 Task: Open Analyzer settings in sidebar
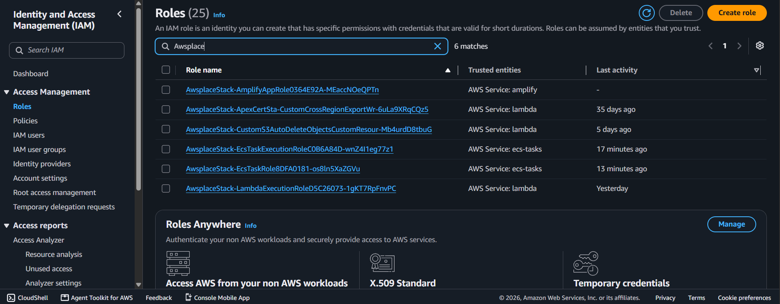53,283
